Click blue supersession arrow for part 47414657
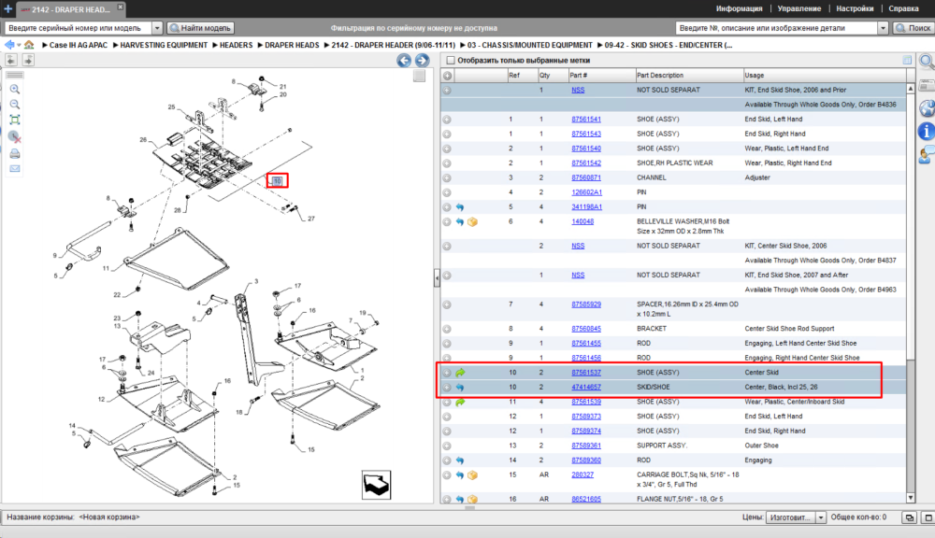The height and width of the screenshot is (538, 935). tap(460, 388)
